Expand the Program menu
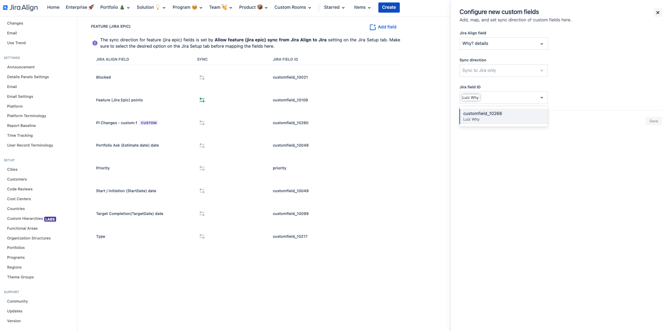667x331 pixels. point(188,7)
